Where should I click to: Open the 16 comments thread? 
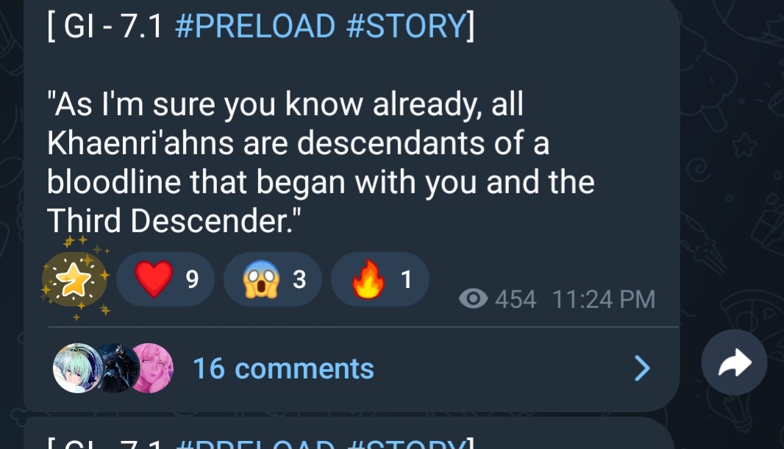[x=283, y=369]
